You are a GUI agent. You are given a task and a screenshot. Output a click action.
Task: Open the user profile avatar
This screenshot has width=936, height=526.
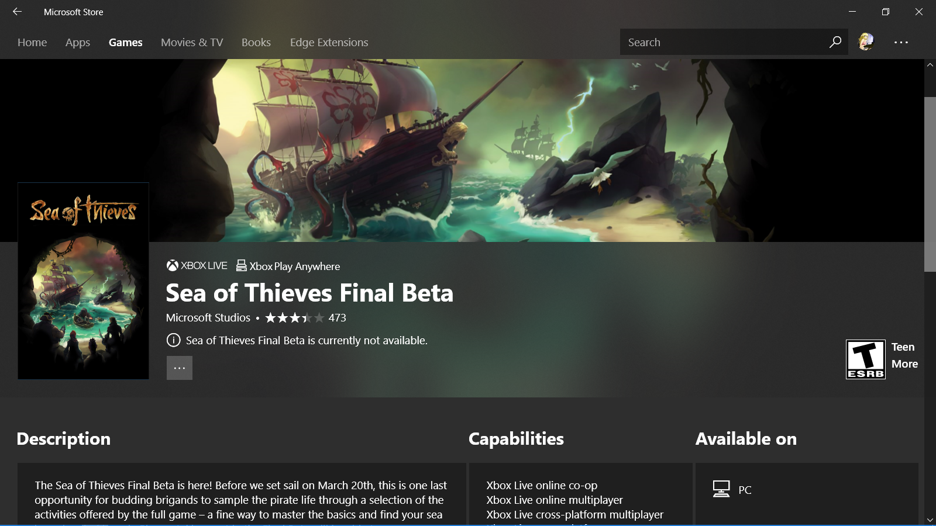[866, 41]
